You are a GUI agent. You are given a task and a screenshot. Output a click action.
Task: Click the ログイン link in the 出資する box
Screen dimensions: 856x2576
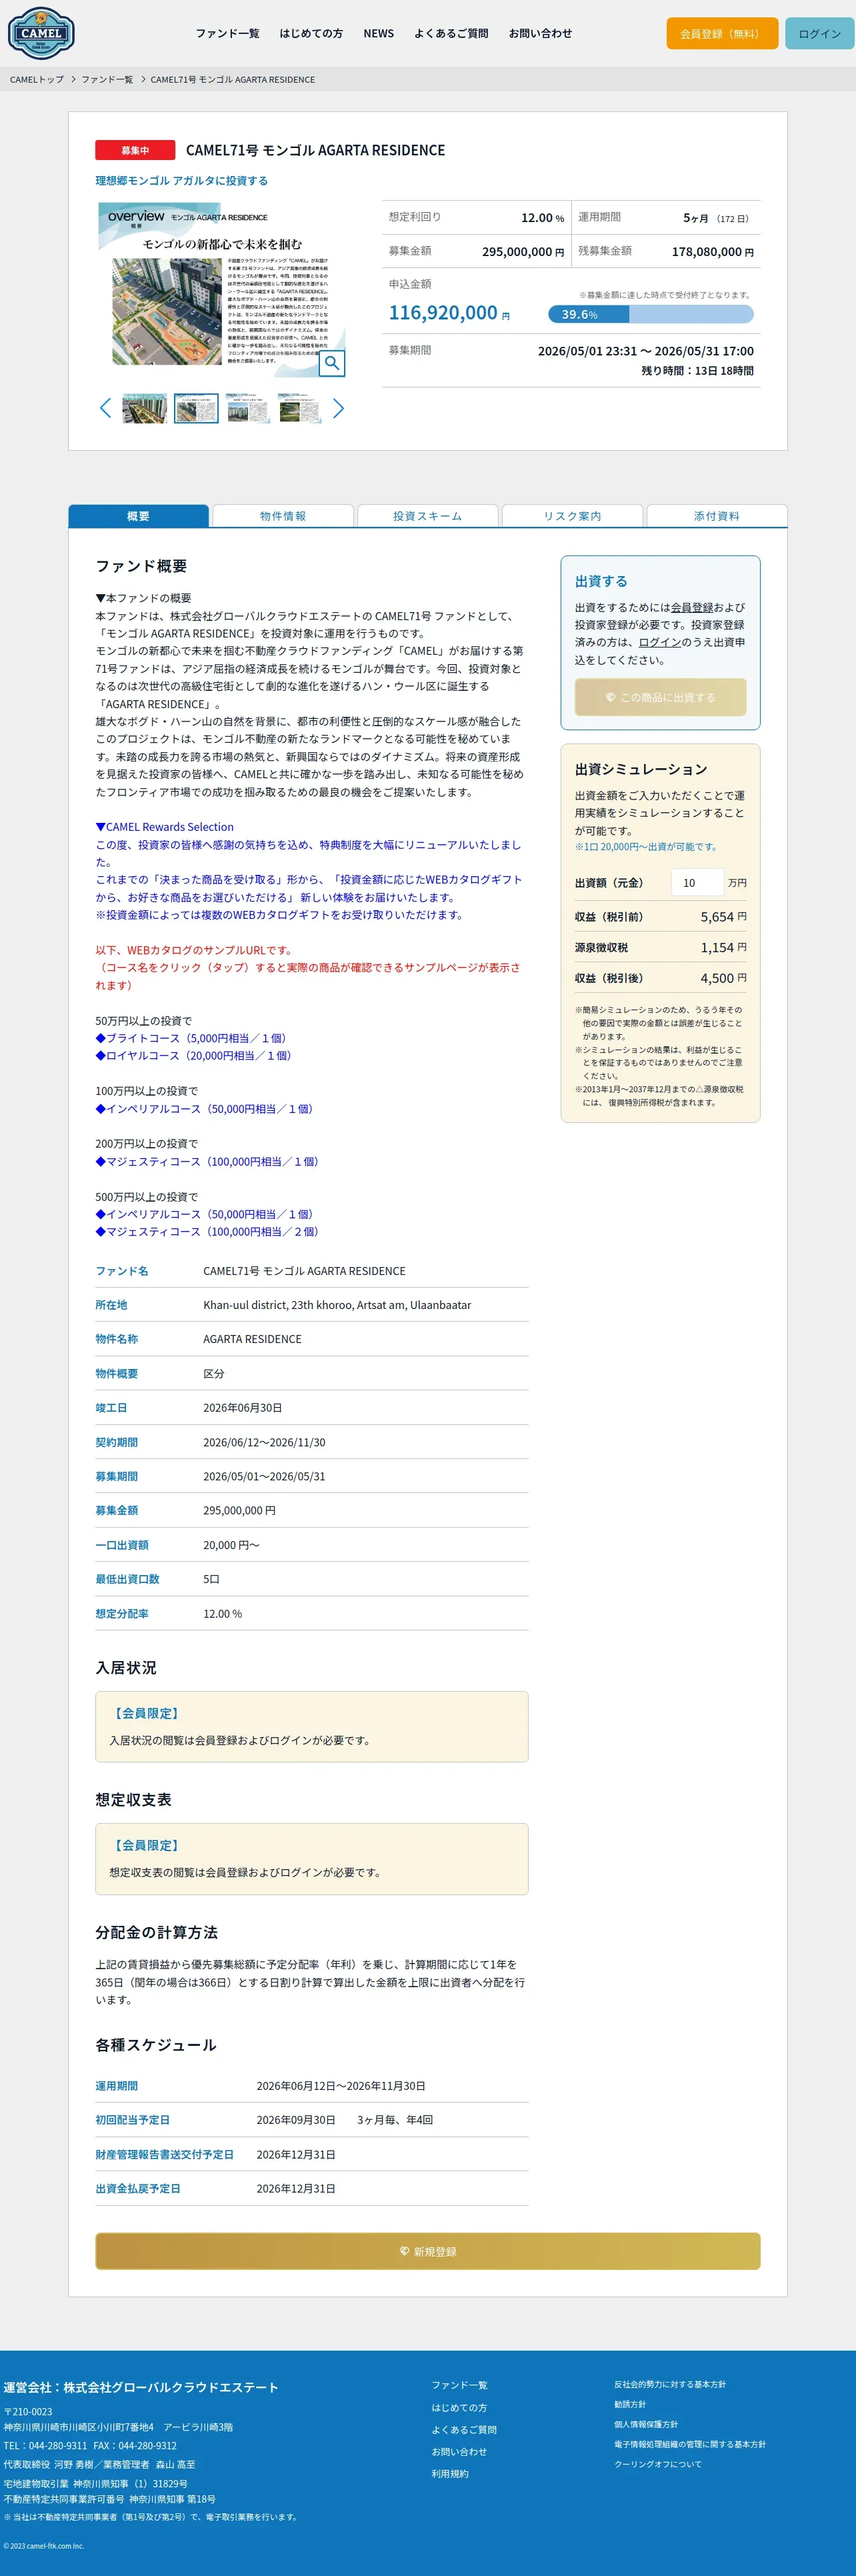point(660,642)
